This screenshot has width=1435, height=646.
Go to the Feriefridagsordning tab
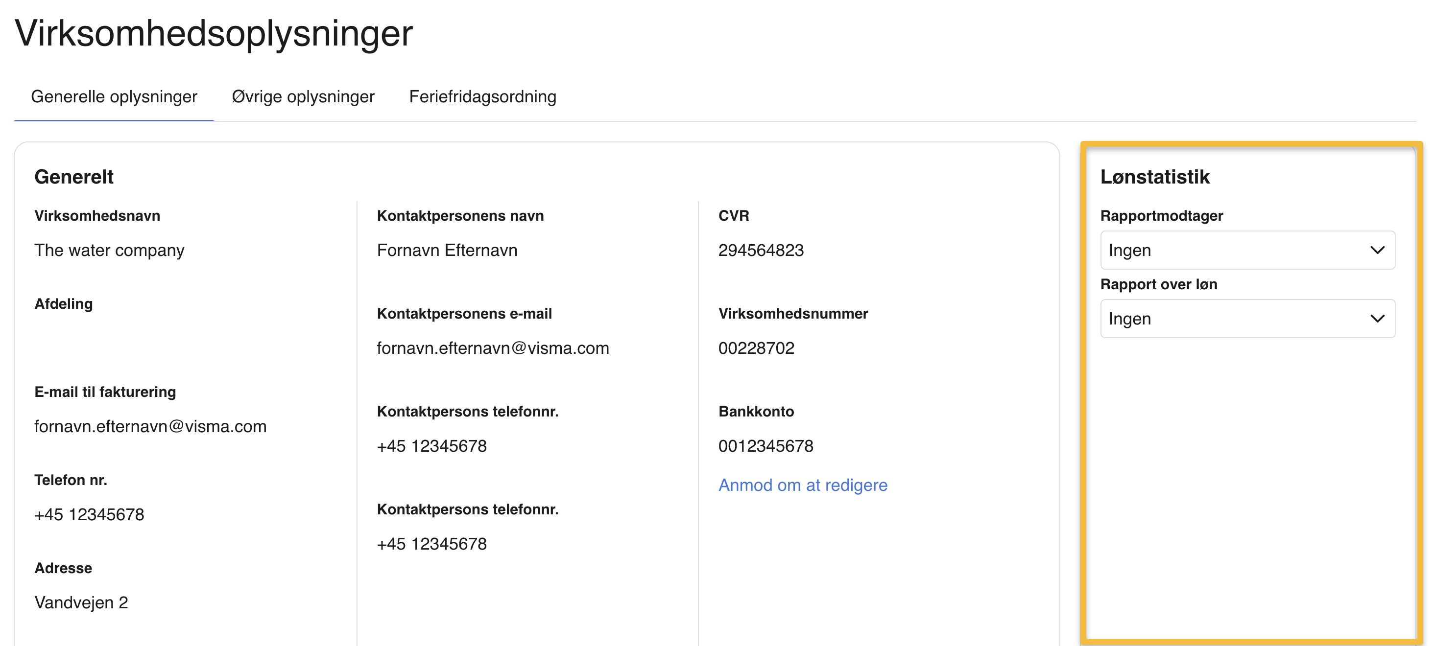click(x=482, y=96)
